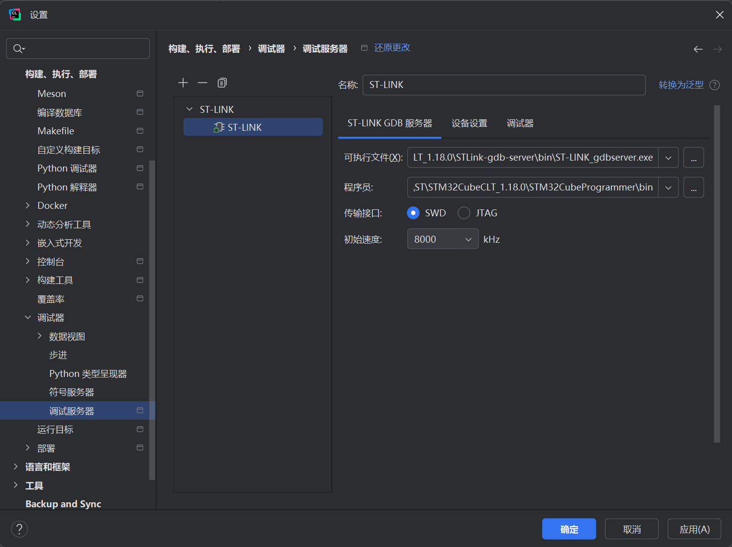Click project-level icon beside 自定义构建目标
Viewport: 732px width, 547px height.
click(140, 149)
